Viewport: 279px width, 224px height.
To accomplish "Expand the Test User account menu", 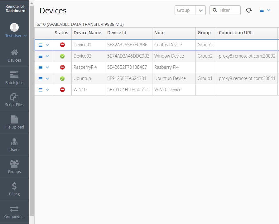I will pyautogui.click(x=25, y=36).
